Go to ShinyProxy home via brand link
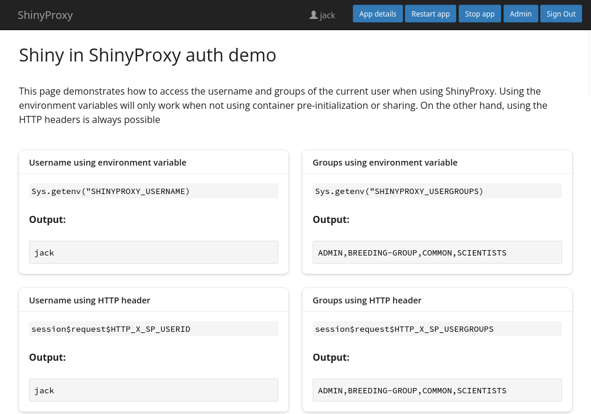The image size is (591, 414). pyautogui.click(x=46, y=15)
